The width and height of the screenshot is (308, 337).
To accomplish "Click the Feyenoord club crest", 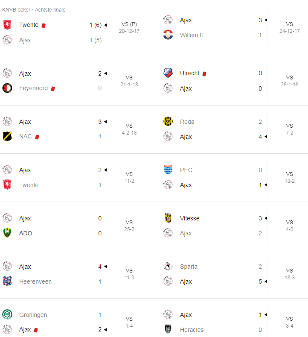I will (7, 88).
